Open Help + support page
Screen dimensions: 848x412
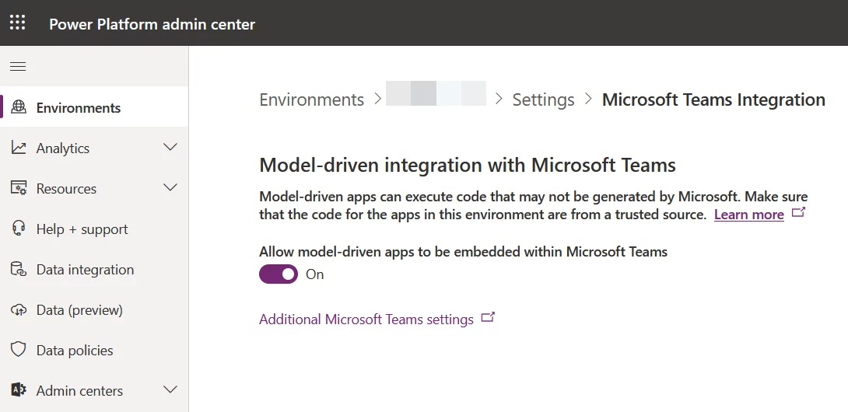tap(94, 229)
